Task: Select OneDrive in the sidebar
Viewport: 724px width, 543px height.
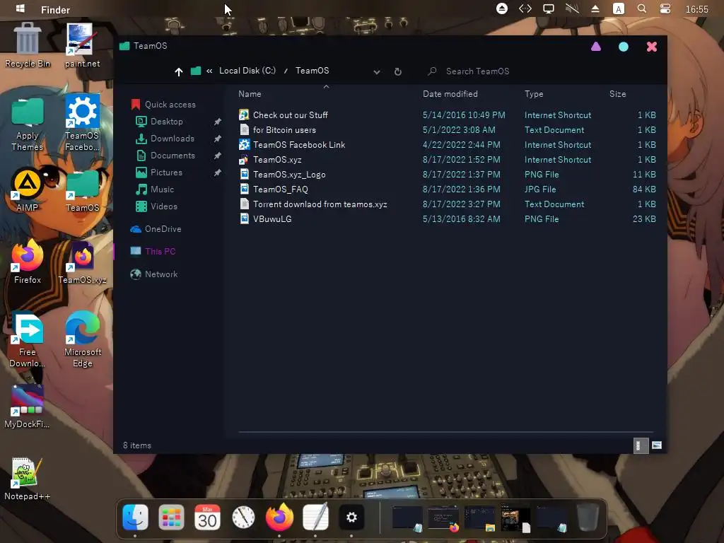Action: (x=156, y=229)
